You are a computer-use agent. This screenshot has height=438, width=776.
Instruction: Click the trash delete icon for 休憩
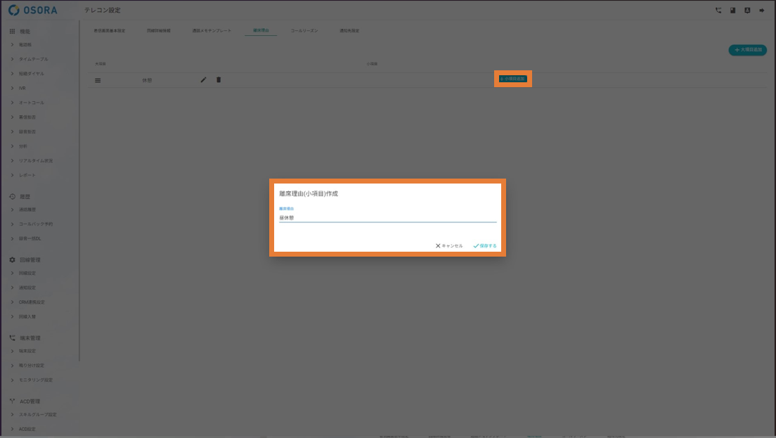coord(218,80)
